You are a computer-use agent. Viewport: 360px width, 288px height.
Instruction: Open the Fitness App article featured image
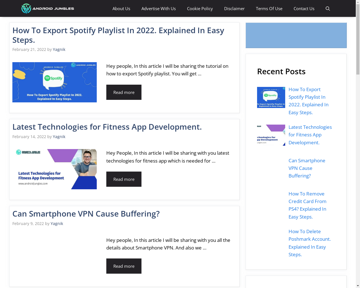pyautogui.click(x=55, y=169)
